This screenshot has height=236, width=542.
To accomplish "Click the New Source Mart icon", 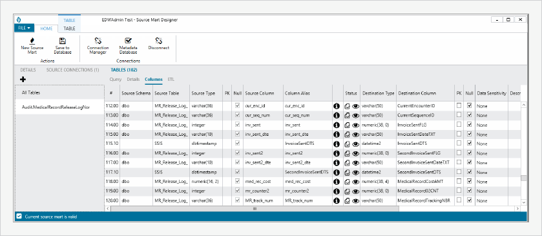I will point(32,41).
